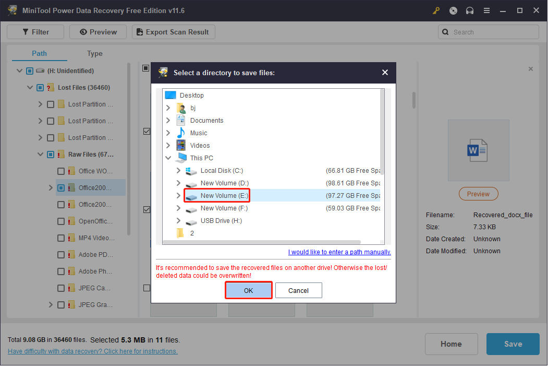This screenshot has width=548, height=366.
Task: Click the USB Drive (H:) icon
Action: point(191,221)
